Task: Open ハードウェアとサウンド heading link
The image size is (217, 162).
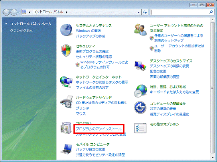Action: (94, 98)
